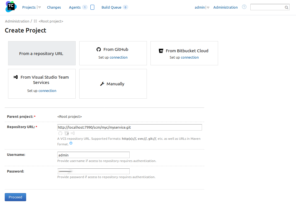Select the From a repository URL option

pos(42,53)
